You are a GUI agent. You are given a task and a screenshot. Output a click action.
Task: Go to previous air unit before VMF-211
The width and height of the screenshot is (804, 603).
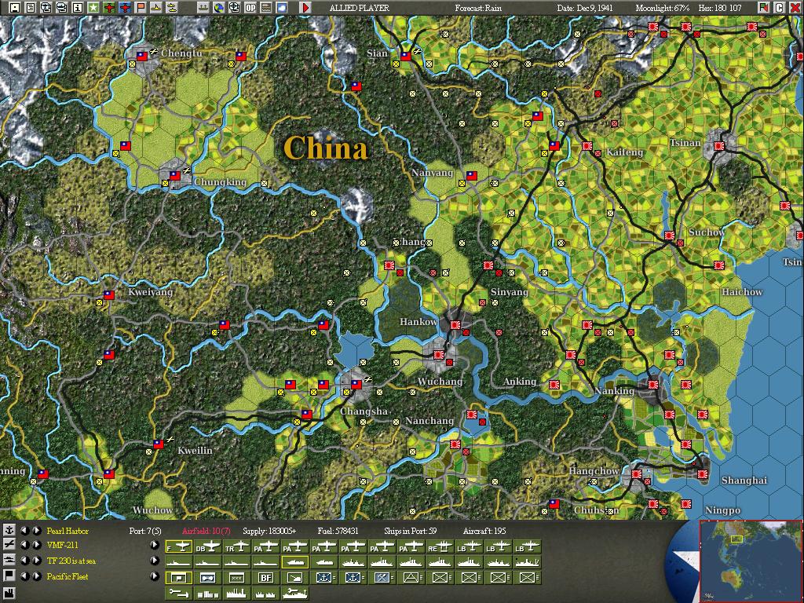pos(24,545)
